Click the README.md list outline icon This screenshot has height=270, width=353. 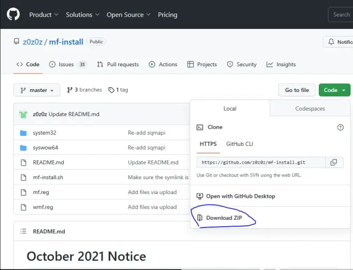(23, 231)
